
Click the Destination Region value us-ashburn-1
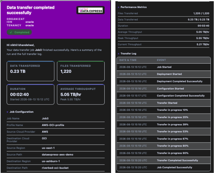(x=51, y=161)
